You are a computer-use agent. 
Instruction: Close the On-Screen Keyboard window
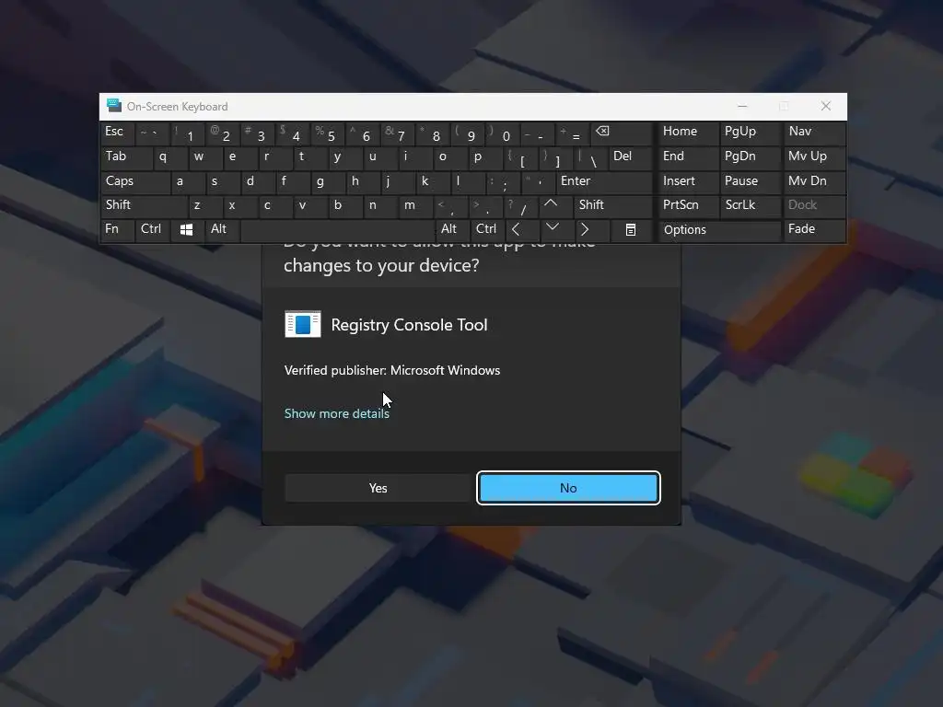pos(826,107)
